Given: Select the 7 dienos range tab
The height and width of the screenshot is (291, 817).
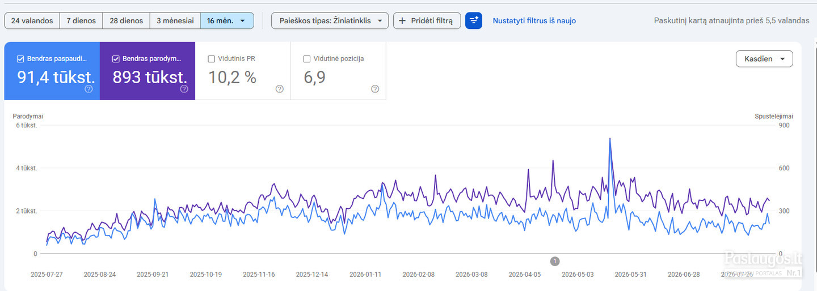Looking at the screenshot, I should (80, 20).
